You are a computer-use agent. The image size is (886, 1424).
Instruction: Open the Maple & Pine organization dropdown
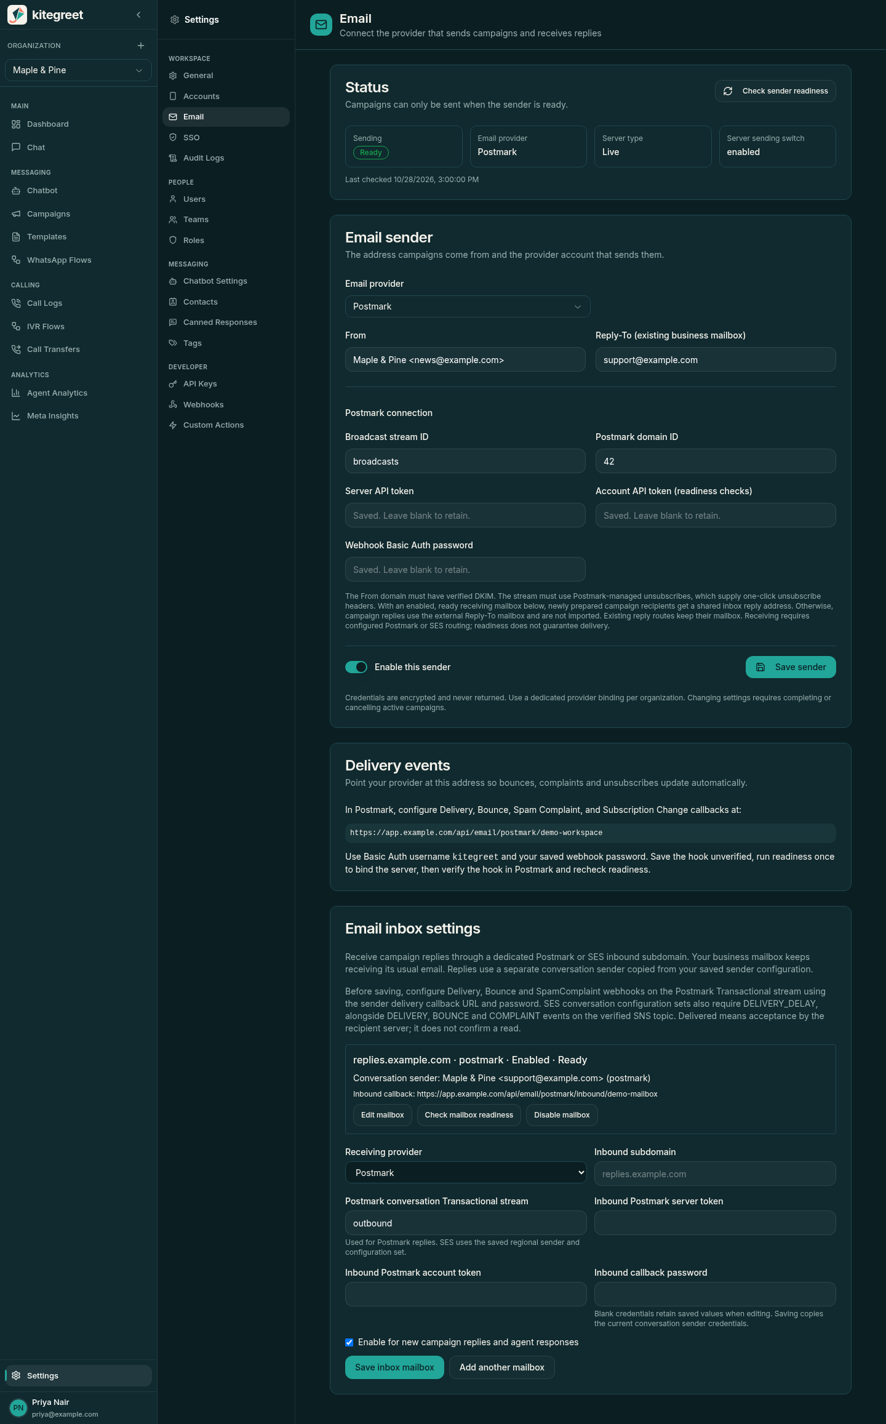pyautogui.click(x=78, y=70)
